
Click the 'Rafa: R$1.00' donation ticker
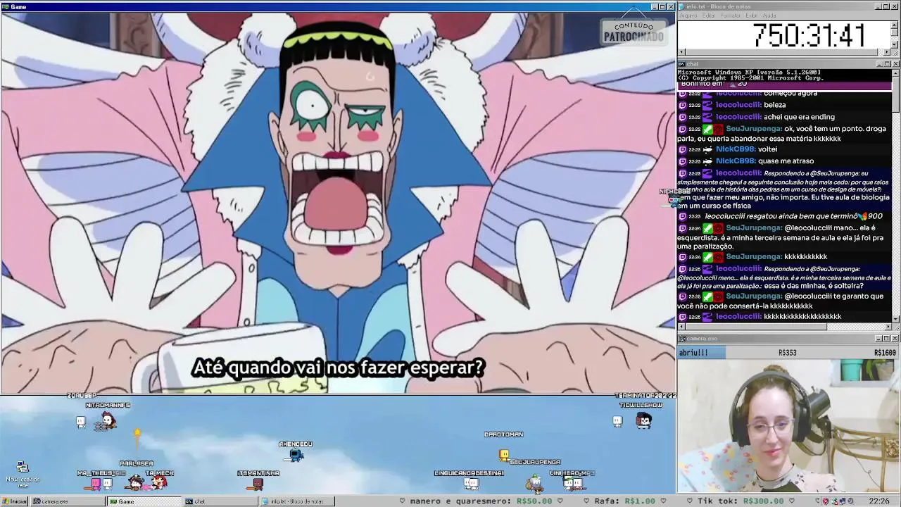coord(624,501)
